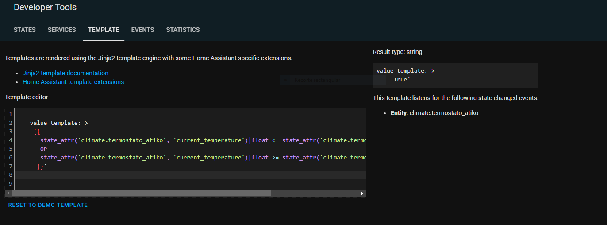This screenshot has width=607, height=225.
Task: Open the Services tab
Action: click(x=61, y=30)
